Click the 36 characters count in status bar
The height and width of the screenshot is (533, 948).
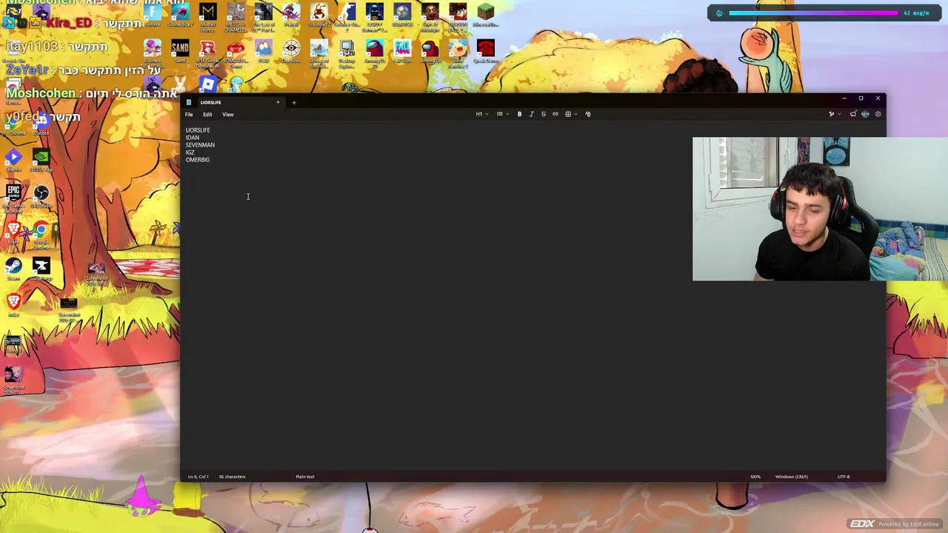coord(232,477)
